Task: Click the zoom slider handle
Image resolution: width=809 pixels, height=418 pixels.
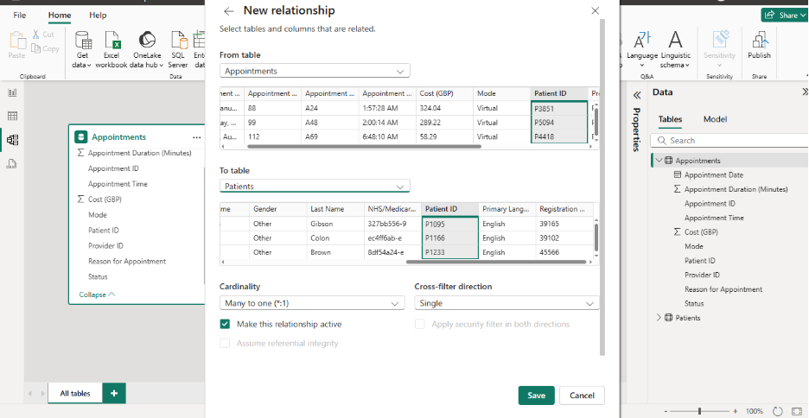Action: [699, 411]
